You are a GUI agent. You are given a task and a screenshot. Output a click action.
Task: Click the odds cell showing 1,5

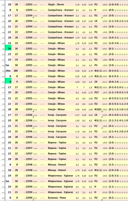tap(91, 87)
